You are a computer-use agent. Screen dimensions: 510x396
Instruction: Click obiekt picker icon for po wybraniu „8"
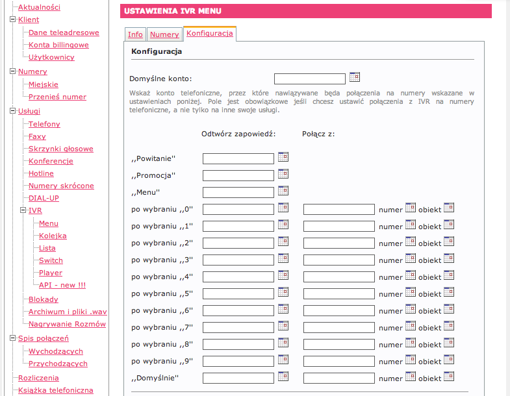tap(449, 343)
